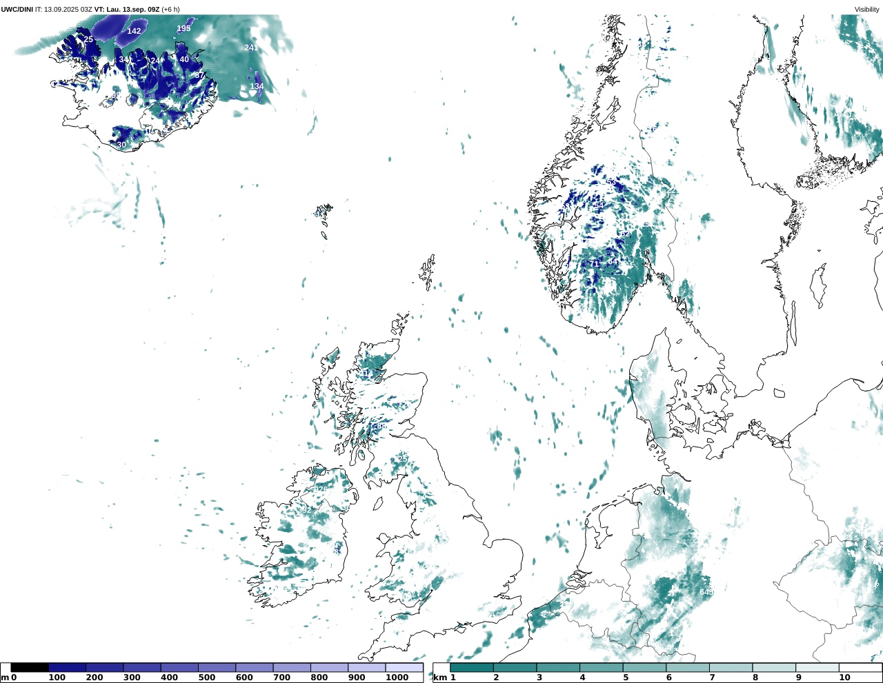
Task: Click the white swatch above 10 km
Action: 860,667
